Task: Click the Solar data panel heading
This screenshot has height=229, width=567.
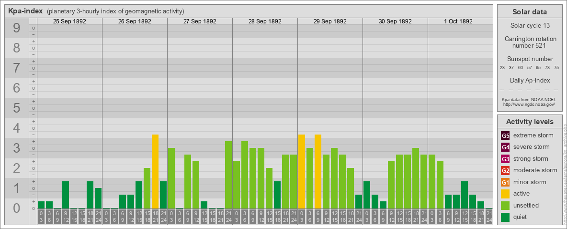Action: tap(529, 12)
